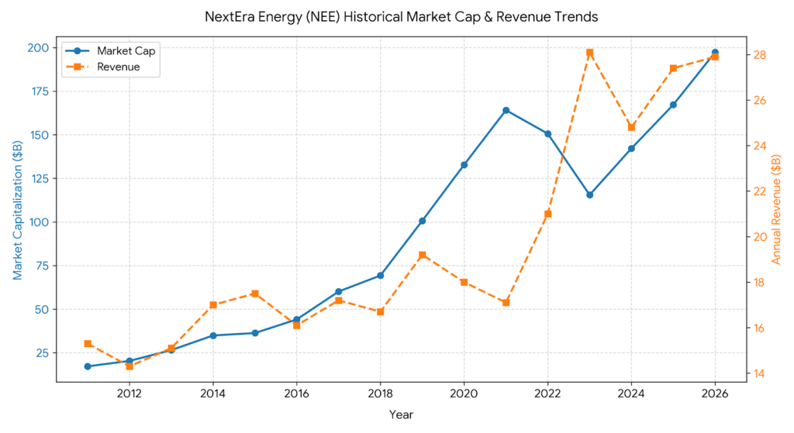Select the 2014 Market Cap data point
This screenshot has width=794, height=433.
(x=213, y=335)
